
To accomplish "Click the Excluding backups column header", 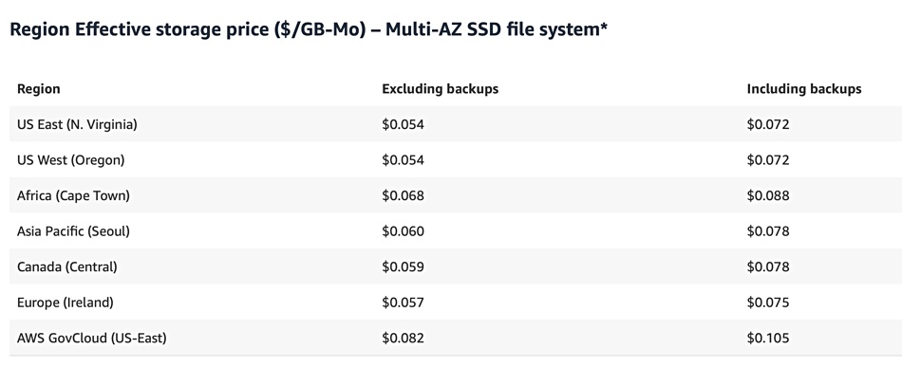I will tap(440, 89).
